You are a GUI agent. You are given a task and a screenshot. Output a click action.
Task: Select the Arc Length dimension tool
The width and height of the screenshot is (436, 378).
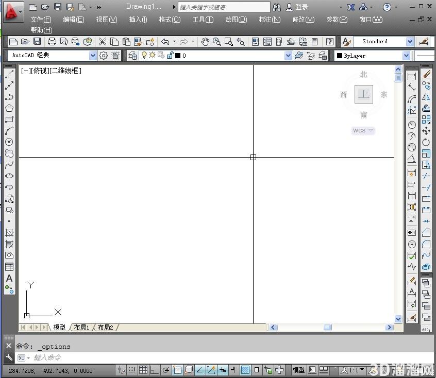click(x=412, y=99)
